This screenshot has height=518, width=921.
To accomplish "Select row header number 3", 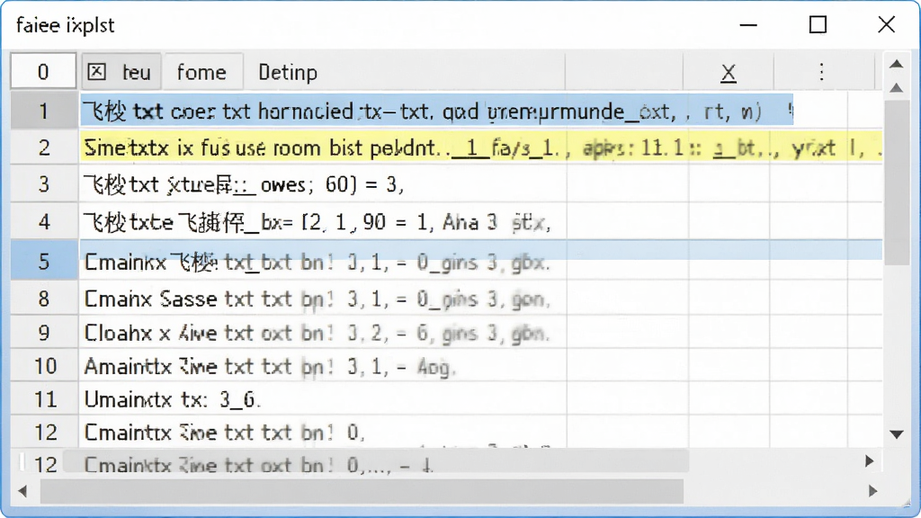I will (44, 184).
